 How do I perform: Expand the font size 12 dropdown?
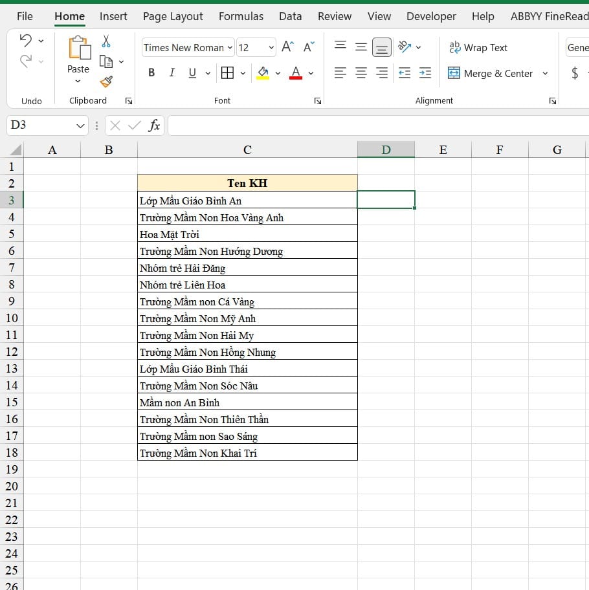pos(271,48)
